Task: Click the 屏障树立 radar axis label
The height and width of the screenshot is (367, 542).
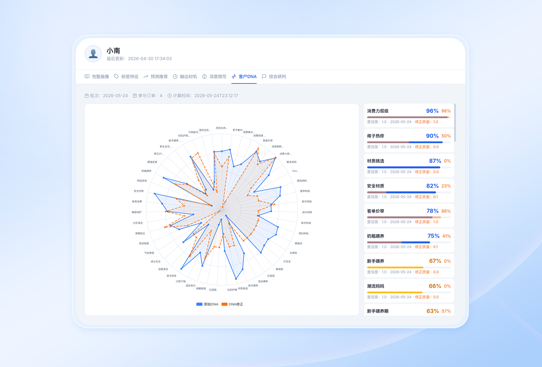Action: click(140, 233)
